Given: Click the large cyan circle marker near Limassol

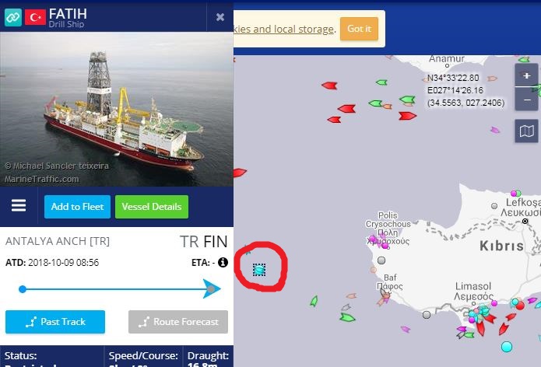Looking at the screenshot, I should [x=507, y=347].
